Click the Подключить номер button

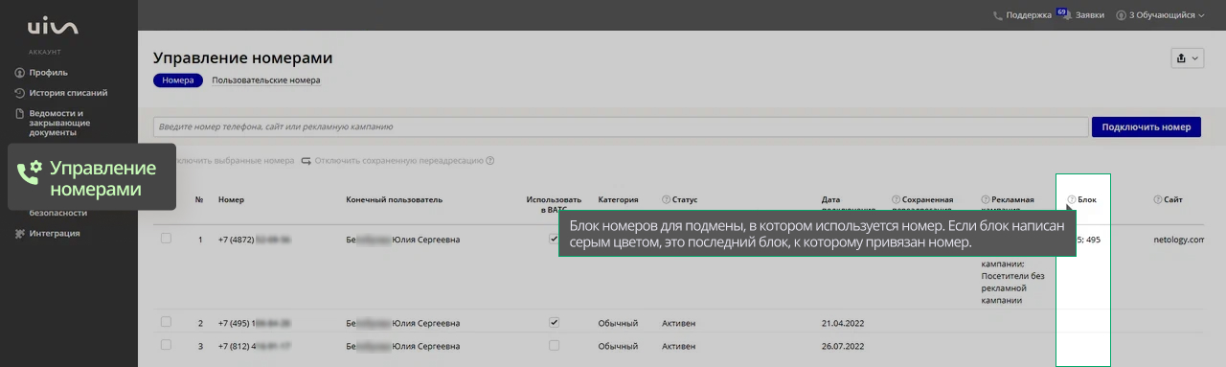pos(1146,126)
